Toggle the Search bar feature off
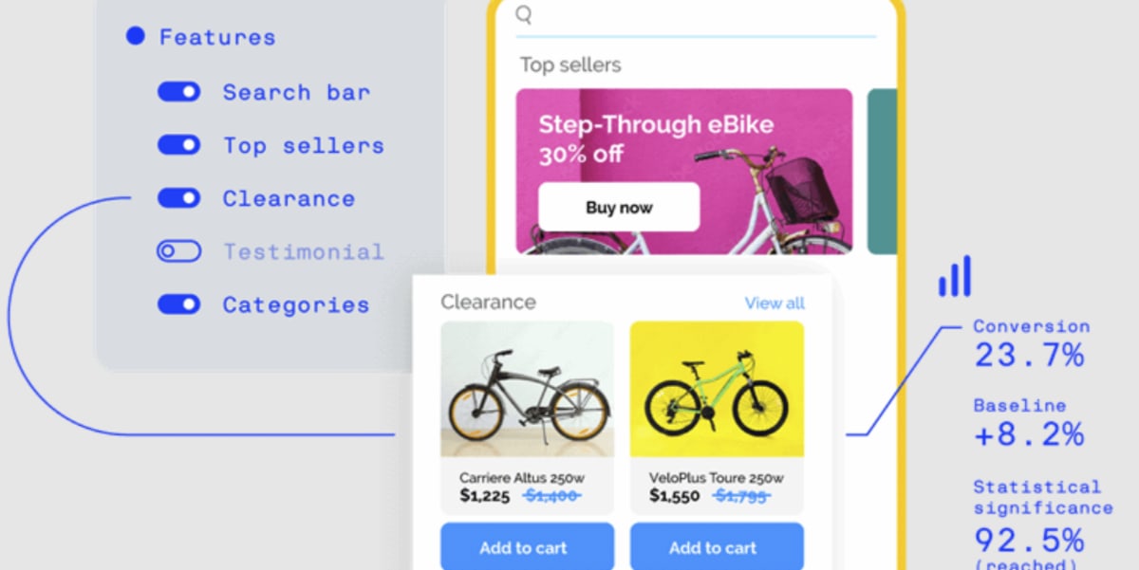The width and height of the screenshot is (1139, 570). coord(178,91)
